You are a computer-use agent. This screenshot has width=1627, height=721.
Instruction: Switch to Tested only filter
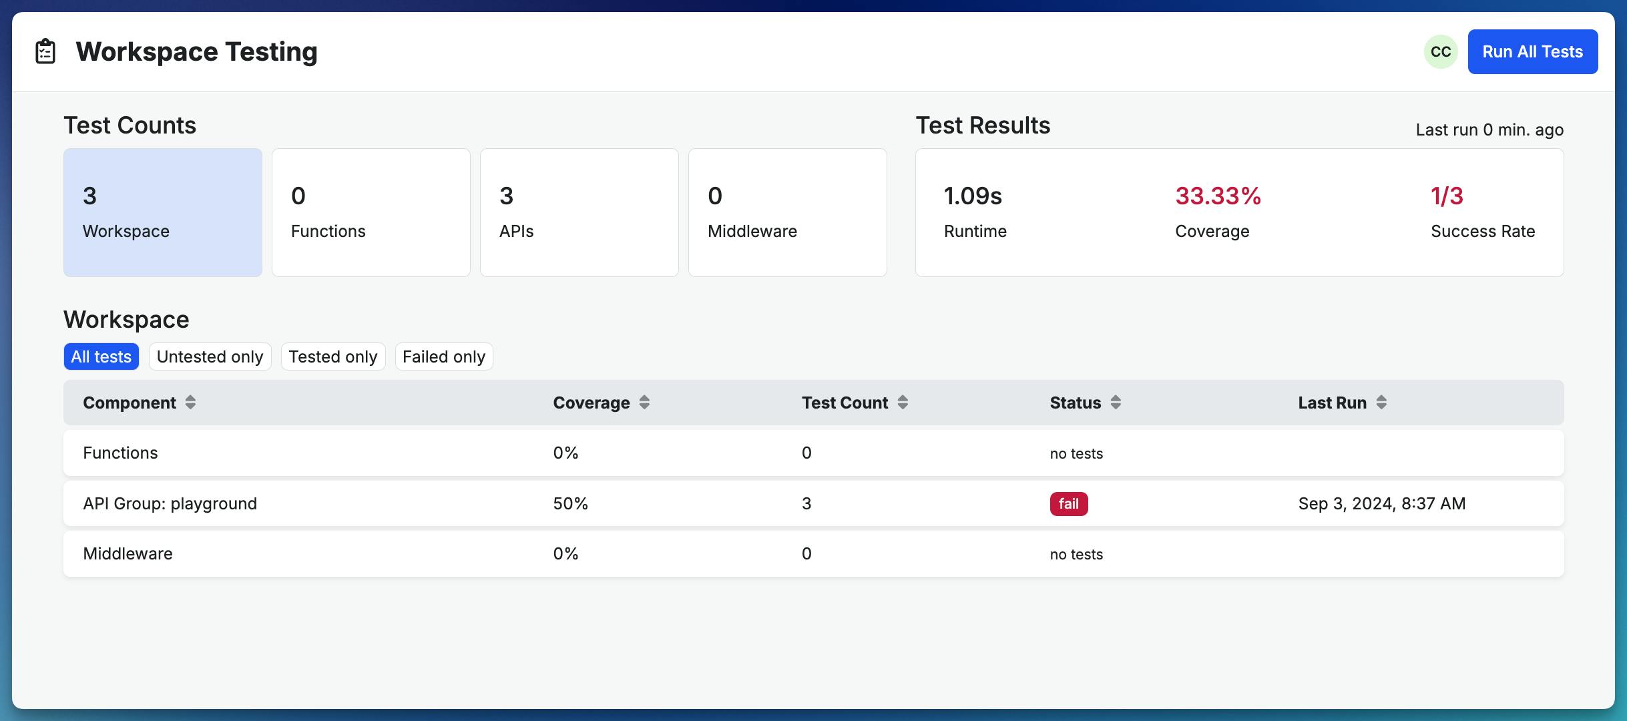pyautogui.click(x=332, y=356)
